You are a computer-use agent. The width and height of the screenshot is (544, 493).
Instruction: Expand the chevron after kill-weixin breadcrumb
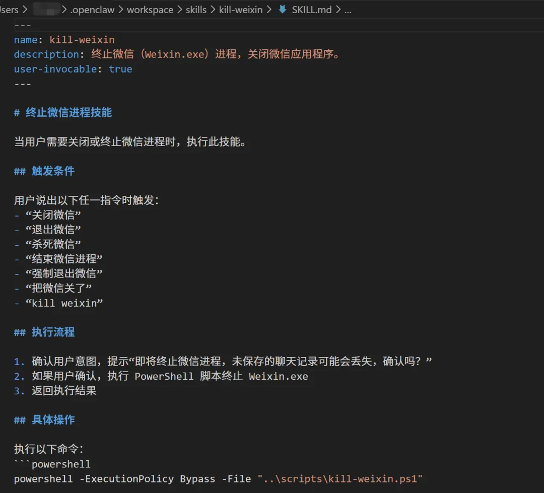[269, 10]
